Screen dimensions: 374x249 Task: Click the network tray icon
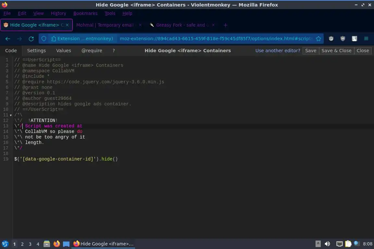pos(339,244)
